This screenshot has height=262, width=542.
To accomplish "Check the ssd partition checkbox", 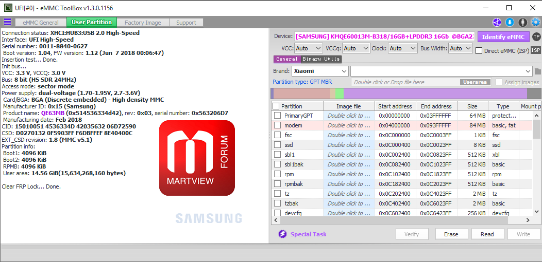I will (278, 145).
